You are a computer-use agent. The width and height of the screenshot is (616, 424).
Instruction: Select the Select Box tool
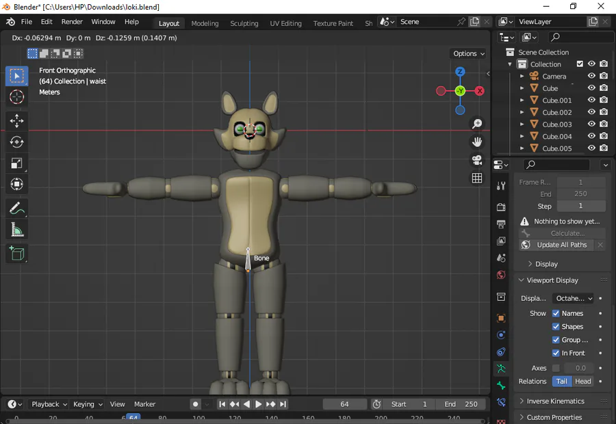point(16,76)
